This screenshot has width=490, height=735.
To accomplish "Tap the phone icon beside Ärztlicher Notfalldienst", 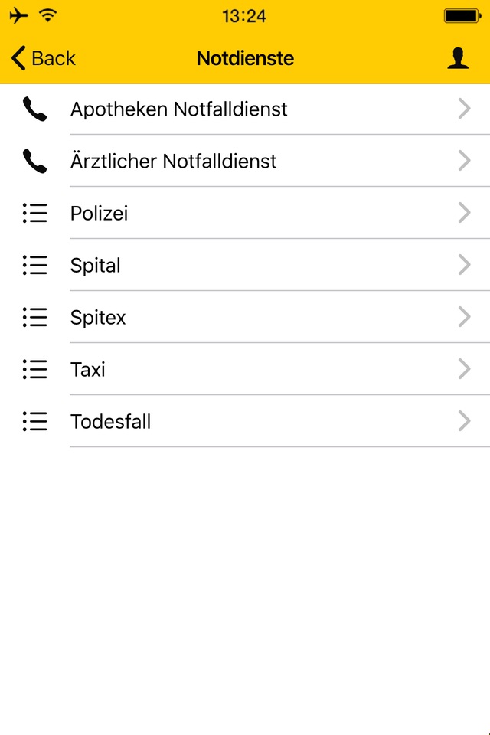I will coord(34,162).
